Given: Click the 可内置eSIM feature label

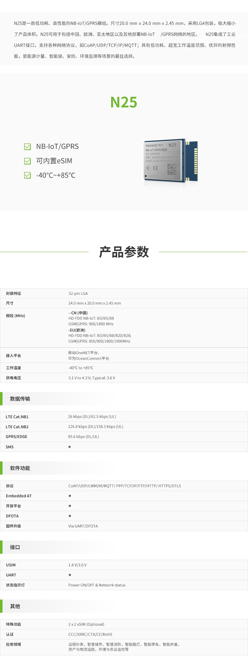Looking at the screenshot, I should [x=54, y=161].
